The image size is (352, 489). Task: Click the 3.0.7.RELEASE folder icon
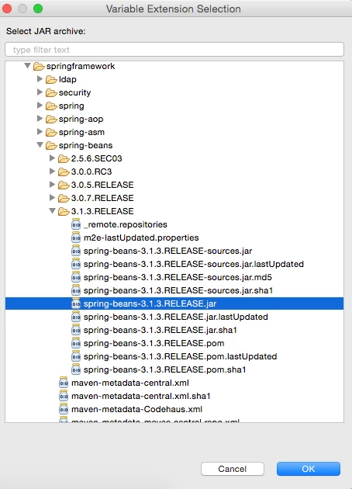pyautogui.click(x=64, y=198)
